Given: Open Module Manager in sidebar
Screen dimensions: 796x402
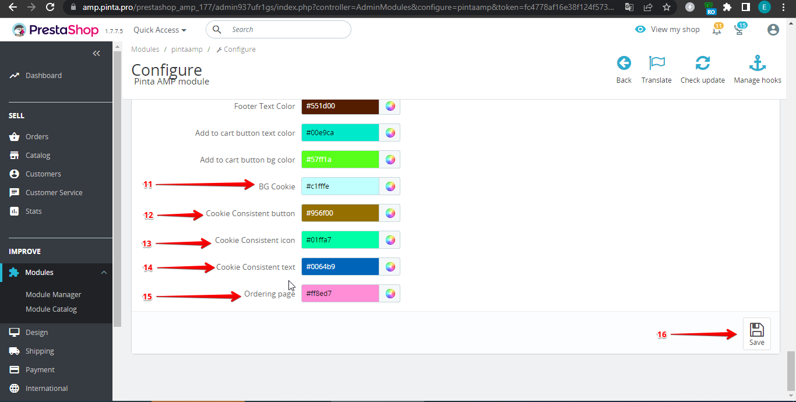Looking at the screenshot, I should click(54, 295).
